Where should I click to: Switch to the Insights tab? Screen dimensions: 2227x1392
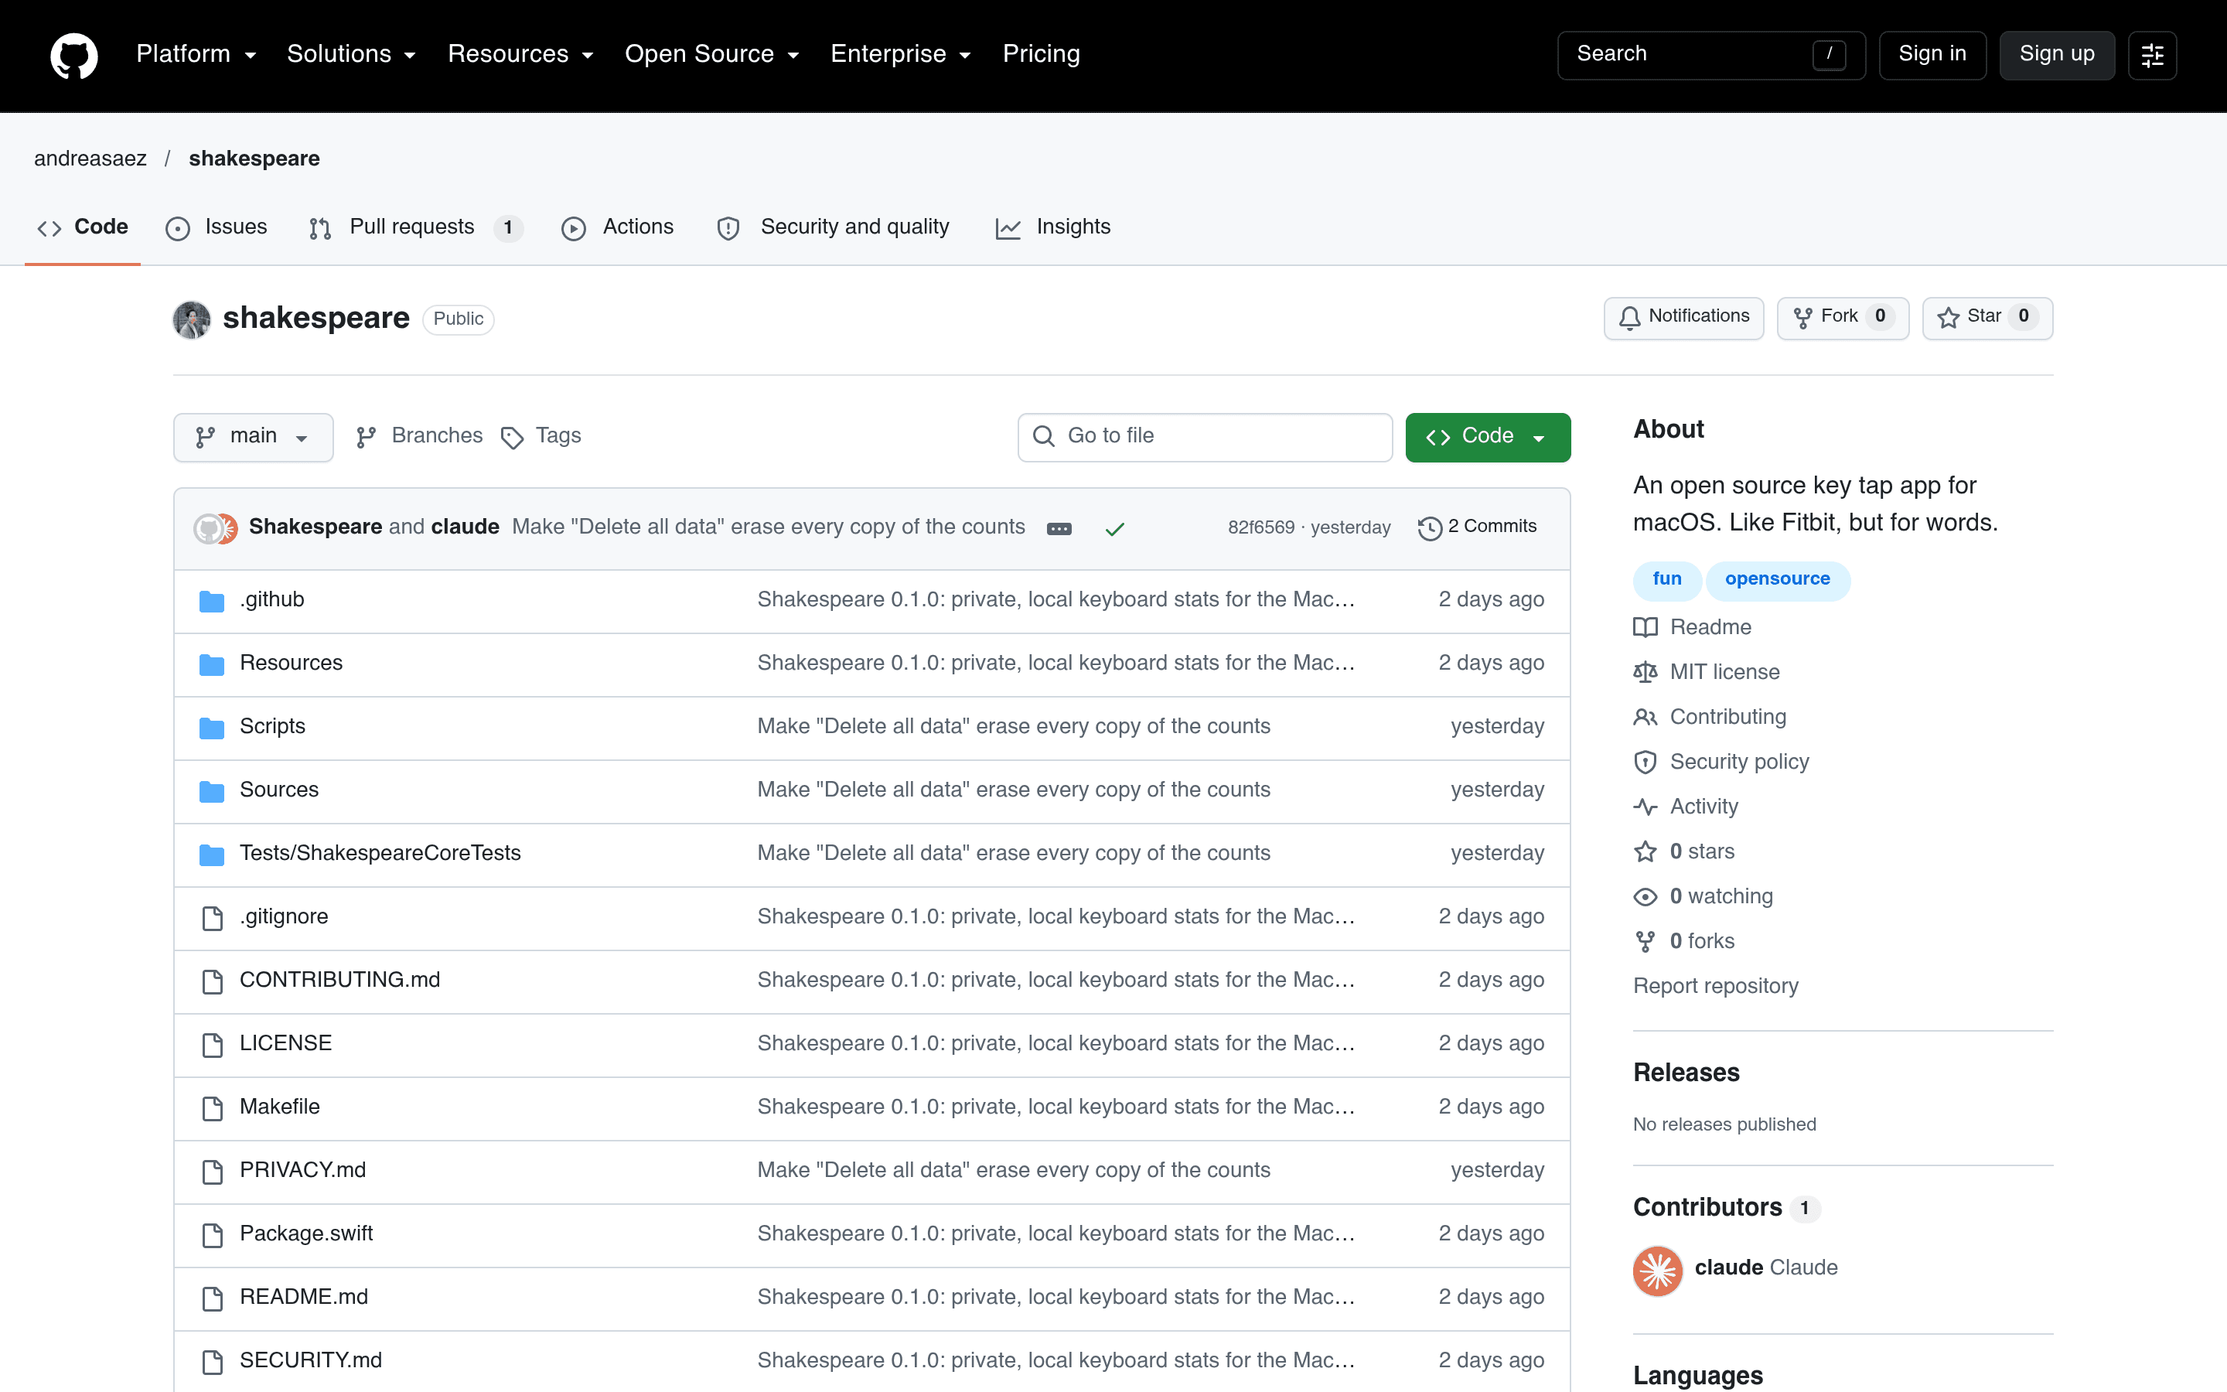click(1054, 227)
